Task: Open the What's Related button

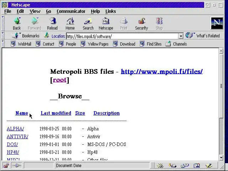Action: [203, 36]
